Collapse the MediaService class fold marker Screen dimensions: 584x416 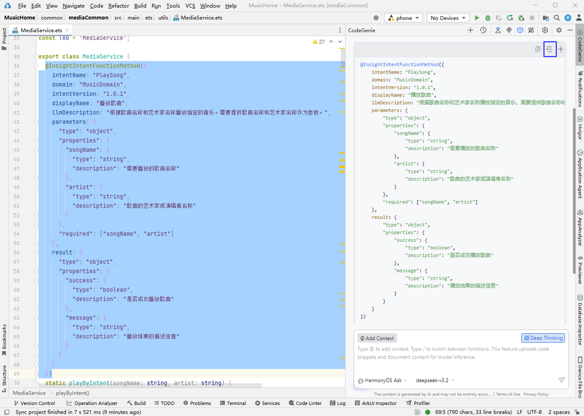tap(36, 57)
